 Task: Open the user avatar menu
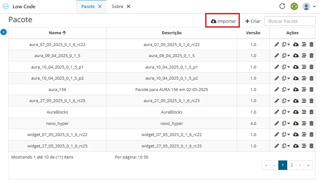[309, 6]
